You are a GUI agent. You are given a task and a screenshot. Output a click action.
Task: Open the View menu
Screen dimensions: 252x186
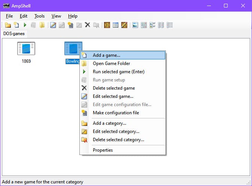(56, 16)
